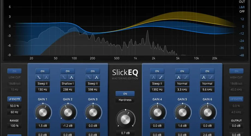
Task: Toggle band 1 ON button
Action: point(43,71)
